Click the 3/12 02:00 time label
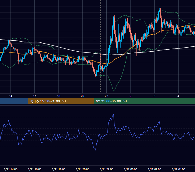Viewport: 195px width, 172px height. pos(155,169)
